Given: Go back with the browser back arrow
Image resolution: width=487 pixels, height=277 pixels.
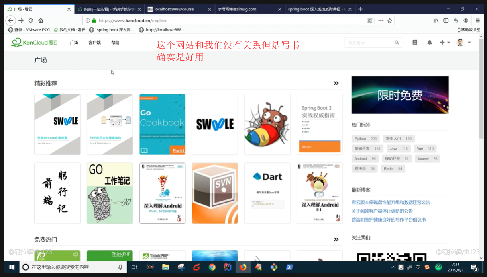Looking at the screenshot, I should [x=11, y=21].
